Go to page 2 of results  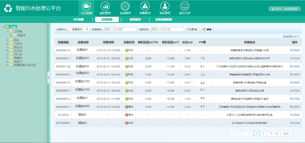pos(263,134)
